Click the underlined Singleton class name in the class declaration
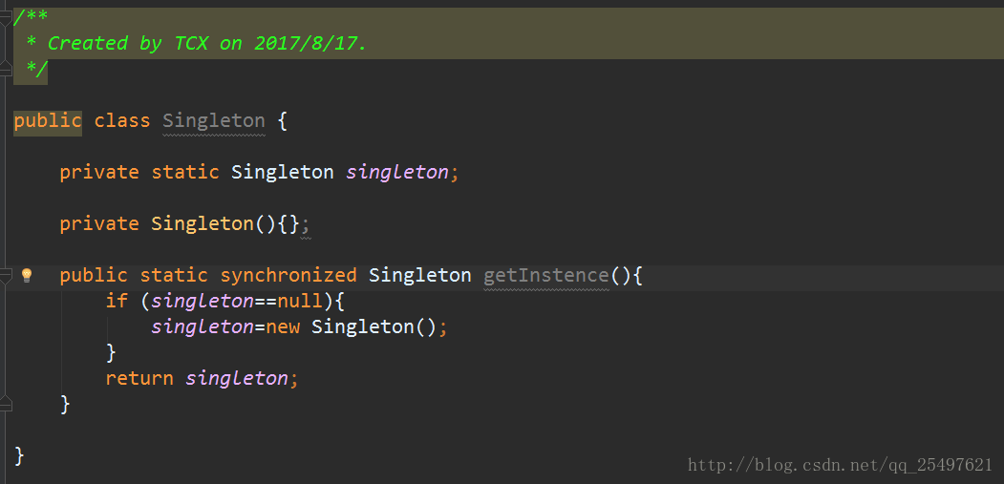 point(214,121)
